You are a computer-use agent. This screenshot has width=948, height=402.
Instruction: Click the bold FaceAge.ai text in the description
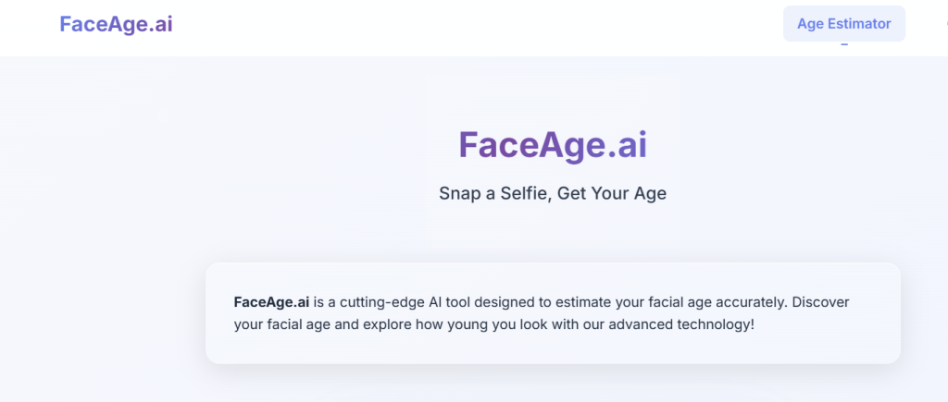point(271,302)
